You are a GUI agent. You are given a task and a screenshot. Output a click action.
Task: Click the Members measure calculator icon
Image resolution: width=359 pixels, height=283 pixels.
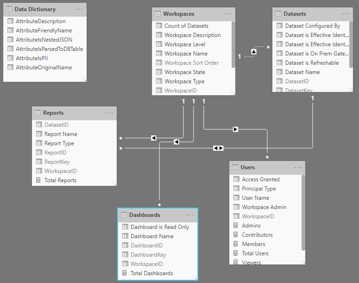click(x=236, y=244)
